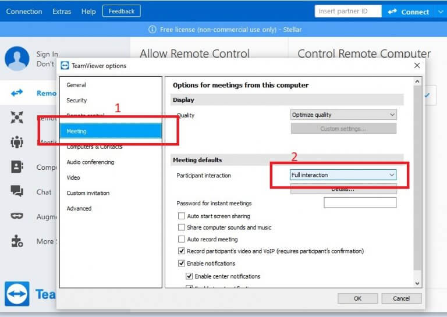Image resolution: width=447 pixels, height=317 pixels.
Task: Enable Auto start screen sharing checkbox
Action: 182,216
